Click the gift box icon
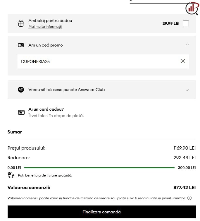Viewport: 200px width, 221px height. (21, 23)
